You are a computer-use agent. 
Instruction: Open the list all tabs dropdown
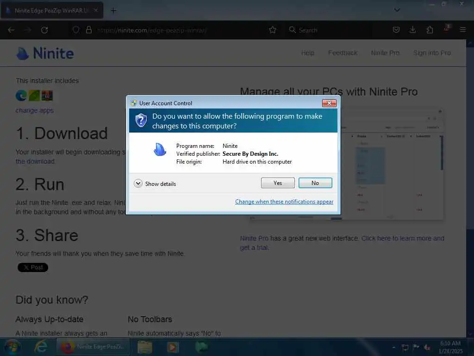(x=397, y=10)
